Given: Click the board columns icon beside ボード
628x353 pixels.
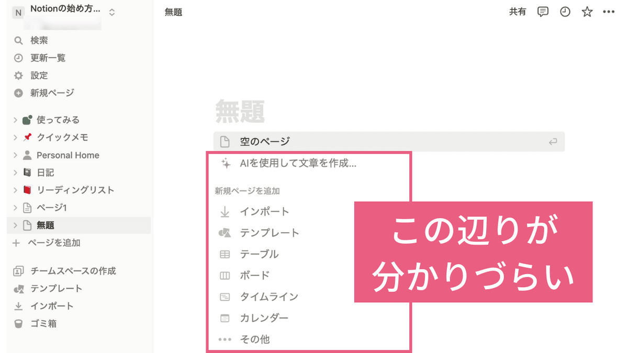Looking at the screenshot, I should point(225,276).
